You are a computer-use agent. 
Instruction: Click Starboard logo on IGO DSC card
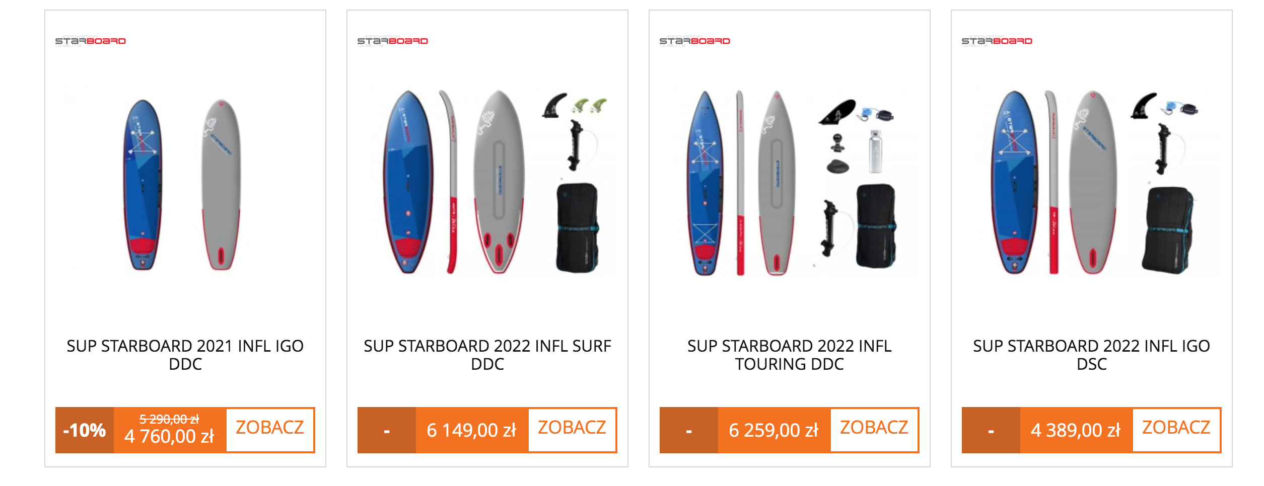pos(997,41)
